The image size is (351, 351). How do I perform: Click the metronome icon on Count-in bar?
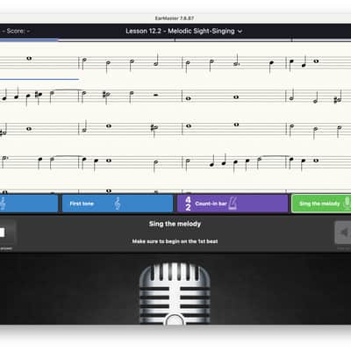233,204
